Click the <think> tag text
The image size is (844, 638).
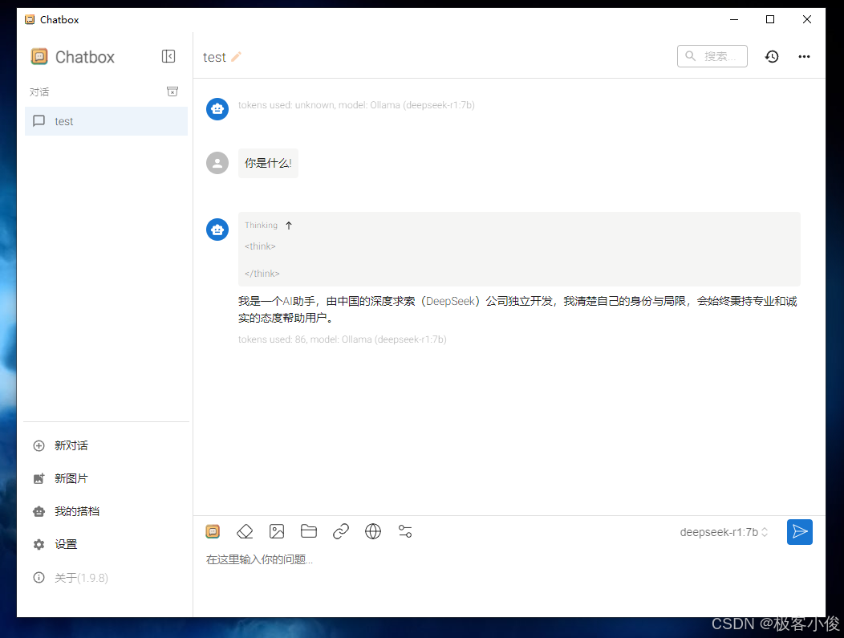260,246
